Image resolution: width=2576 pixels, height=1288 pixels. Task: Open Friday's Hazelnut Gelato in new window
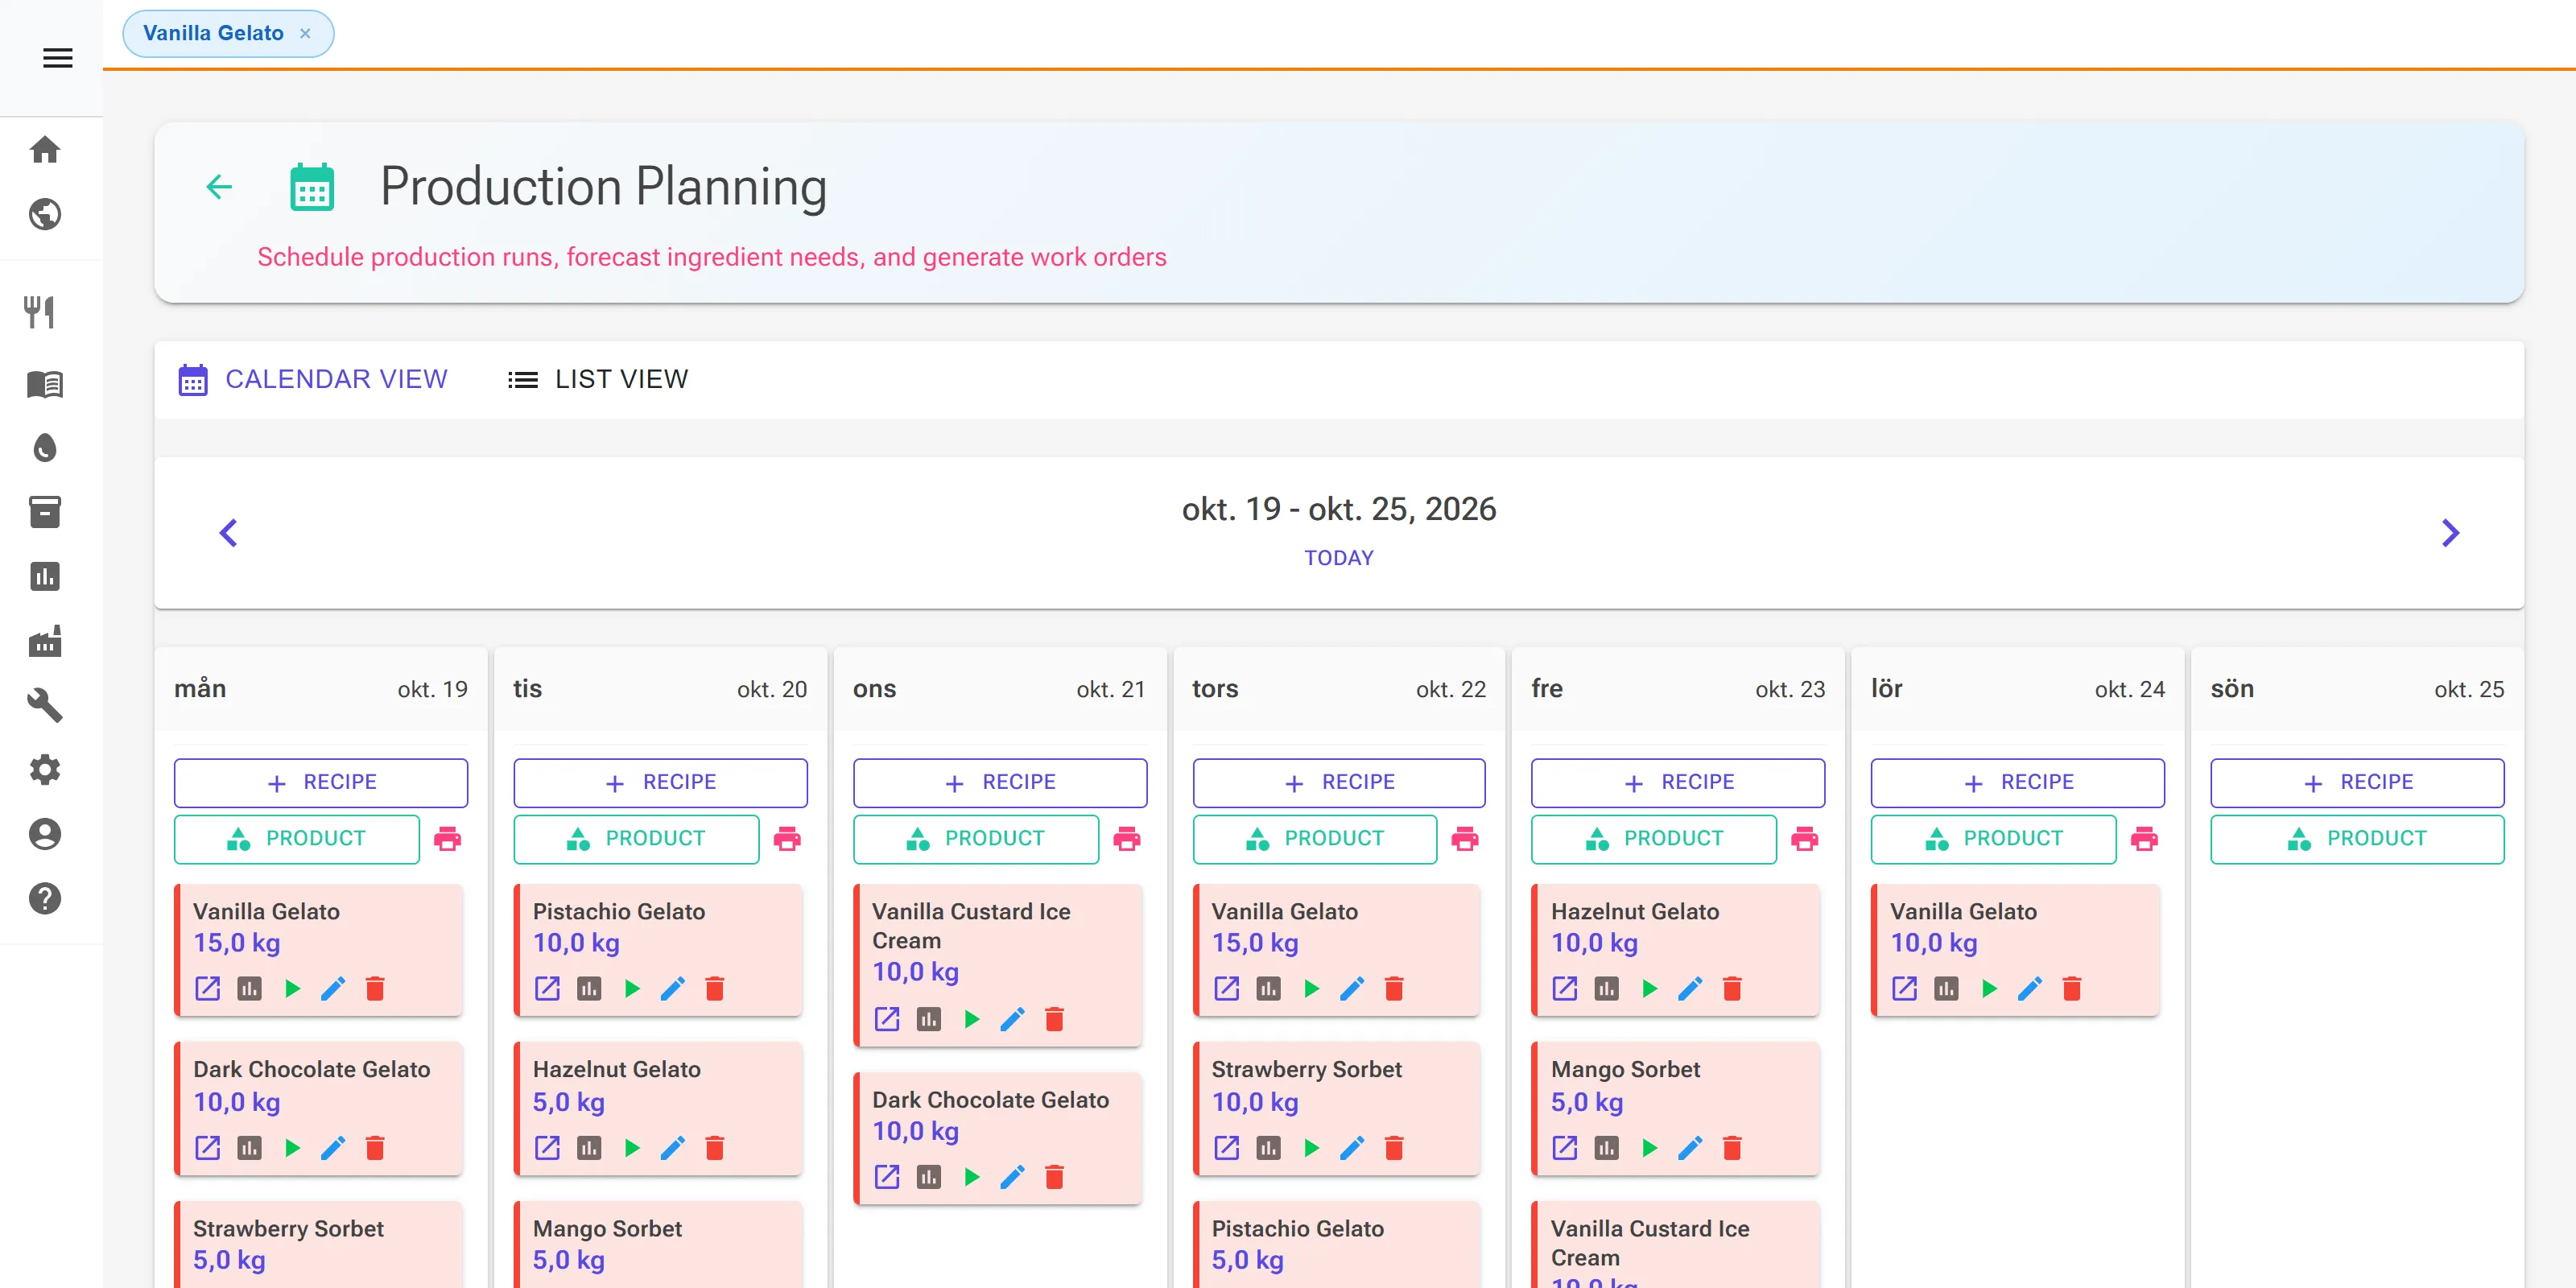pyautogui.click(x=1565, y=989)
